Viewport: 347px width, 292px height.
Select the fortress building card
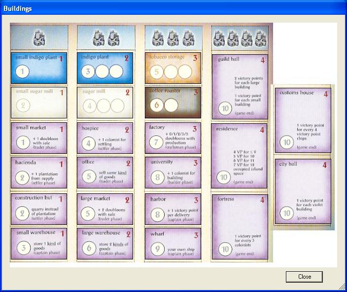point(240,227)
